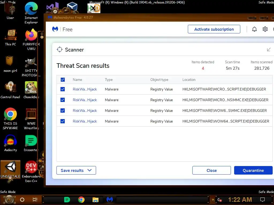Open the Internet Explorer desktop icon
The image size is (274, 205).
[31, 13]
